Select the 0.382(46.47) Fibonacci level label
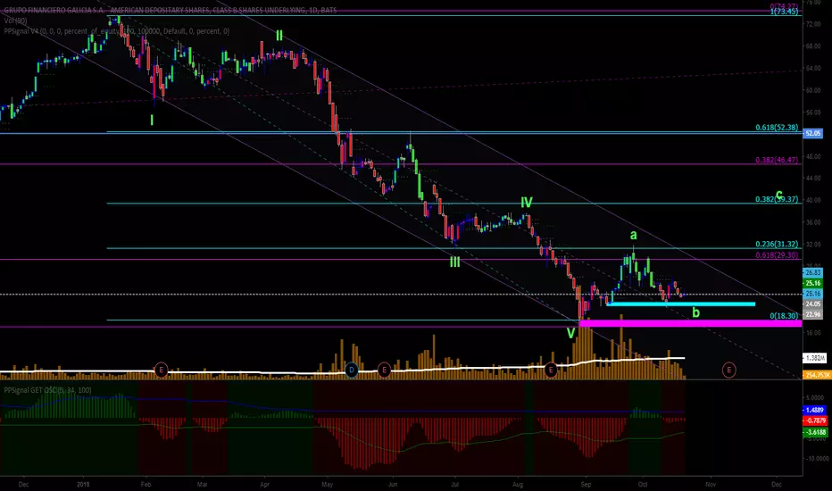832x491 pixels. coord(777,160)
